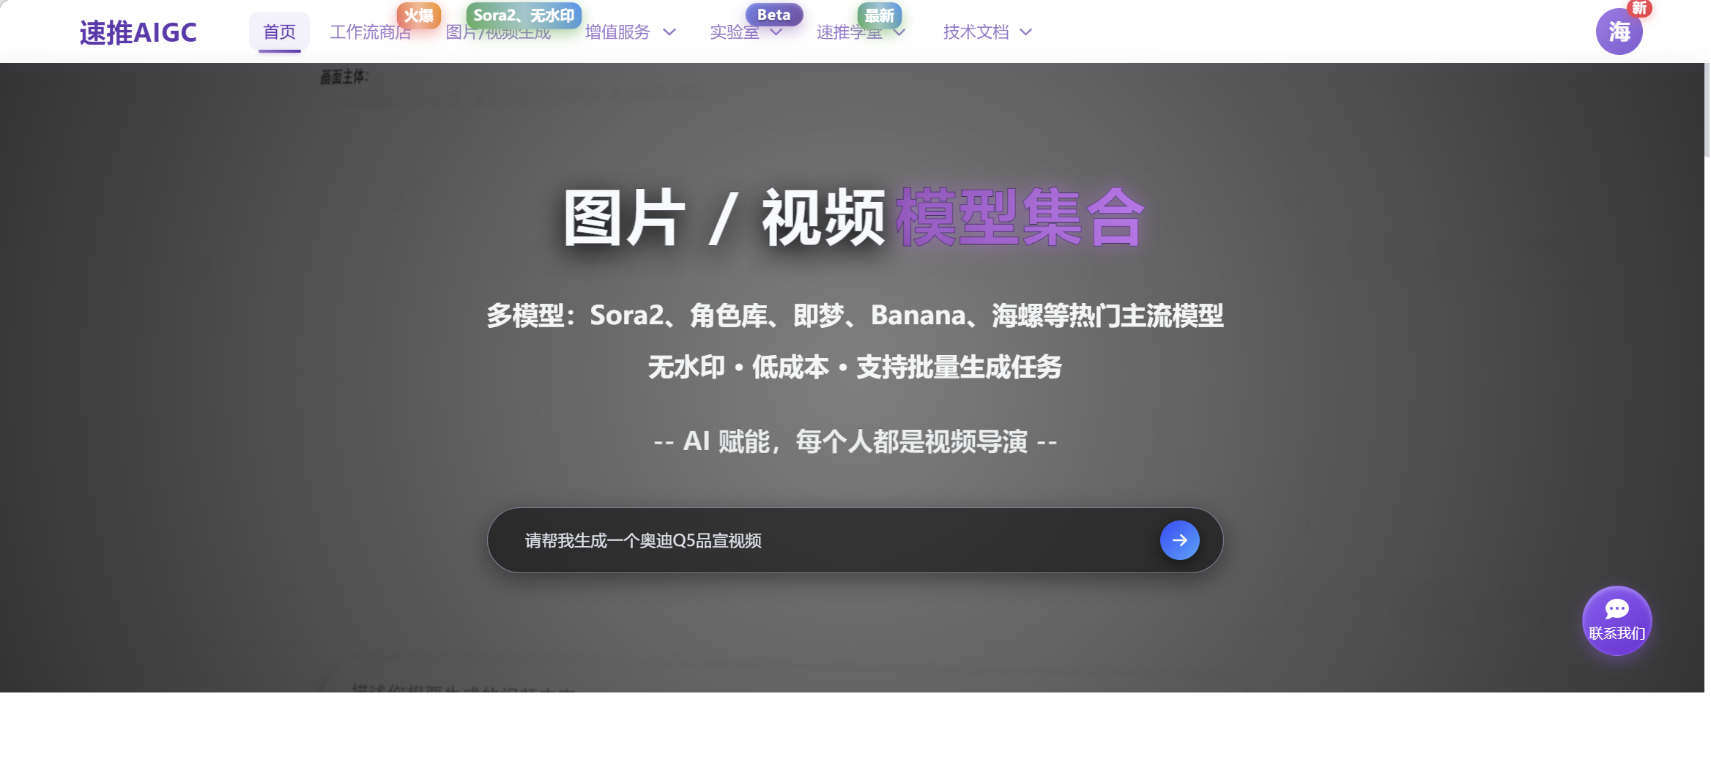The width and height of the screenshot is (1711, 773).
Task: Click the 海 user avatar icon
Action: 1619,31
